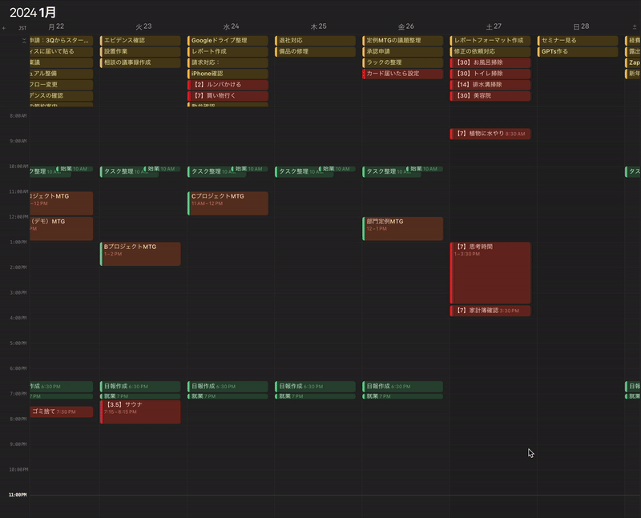Collapse the all-day events section chevron
The height and width of the screenshot is (518, 641).
pyautogui.click(x=24, y=41)
